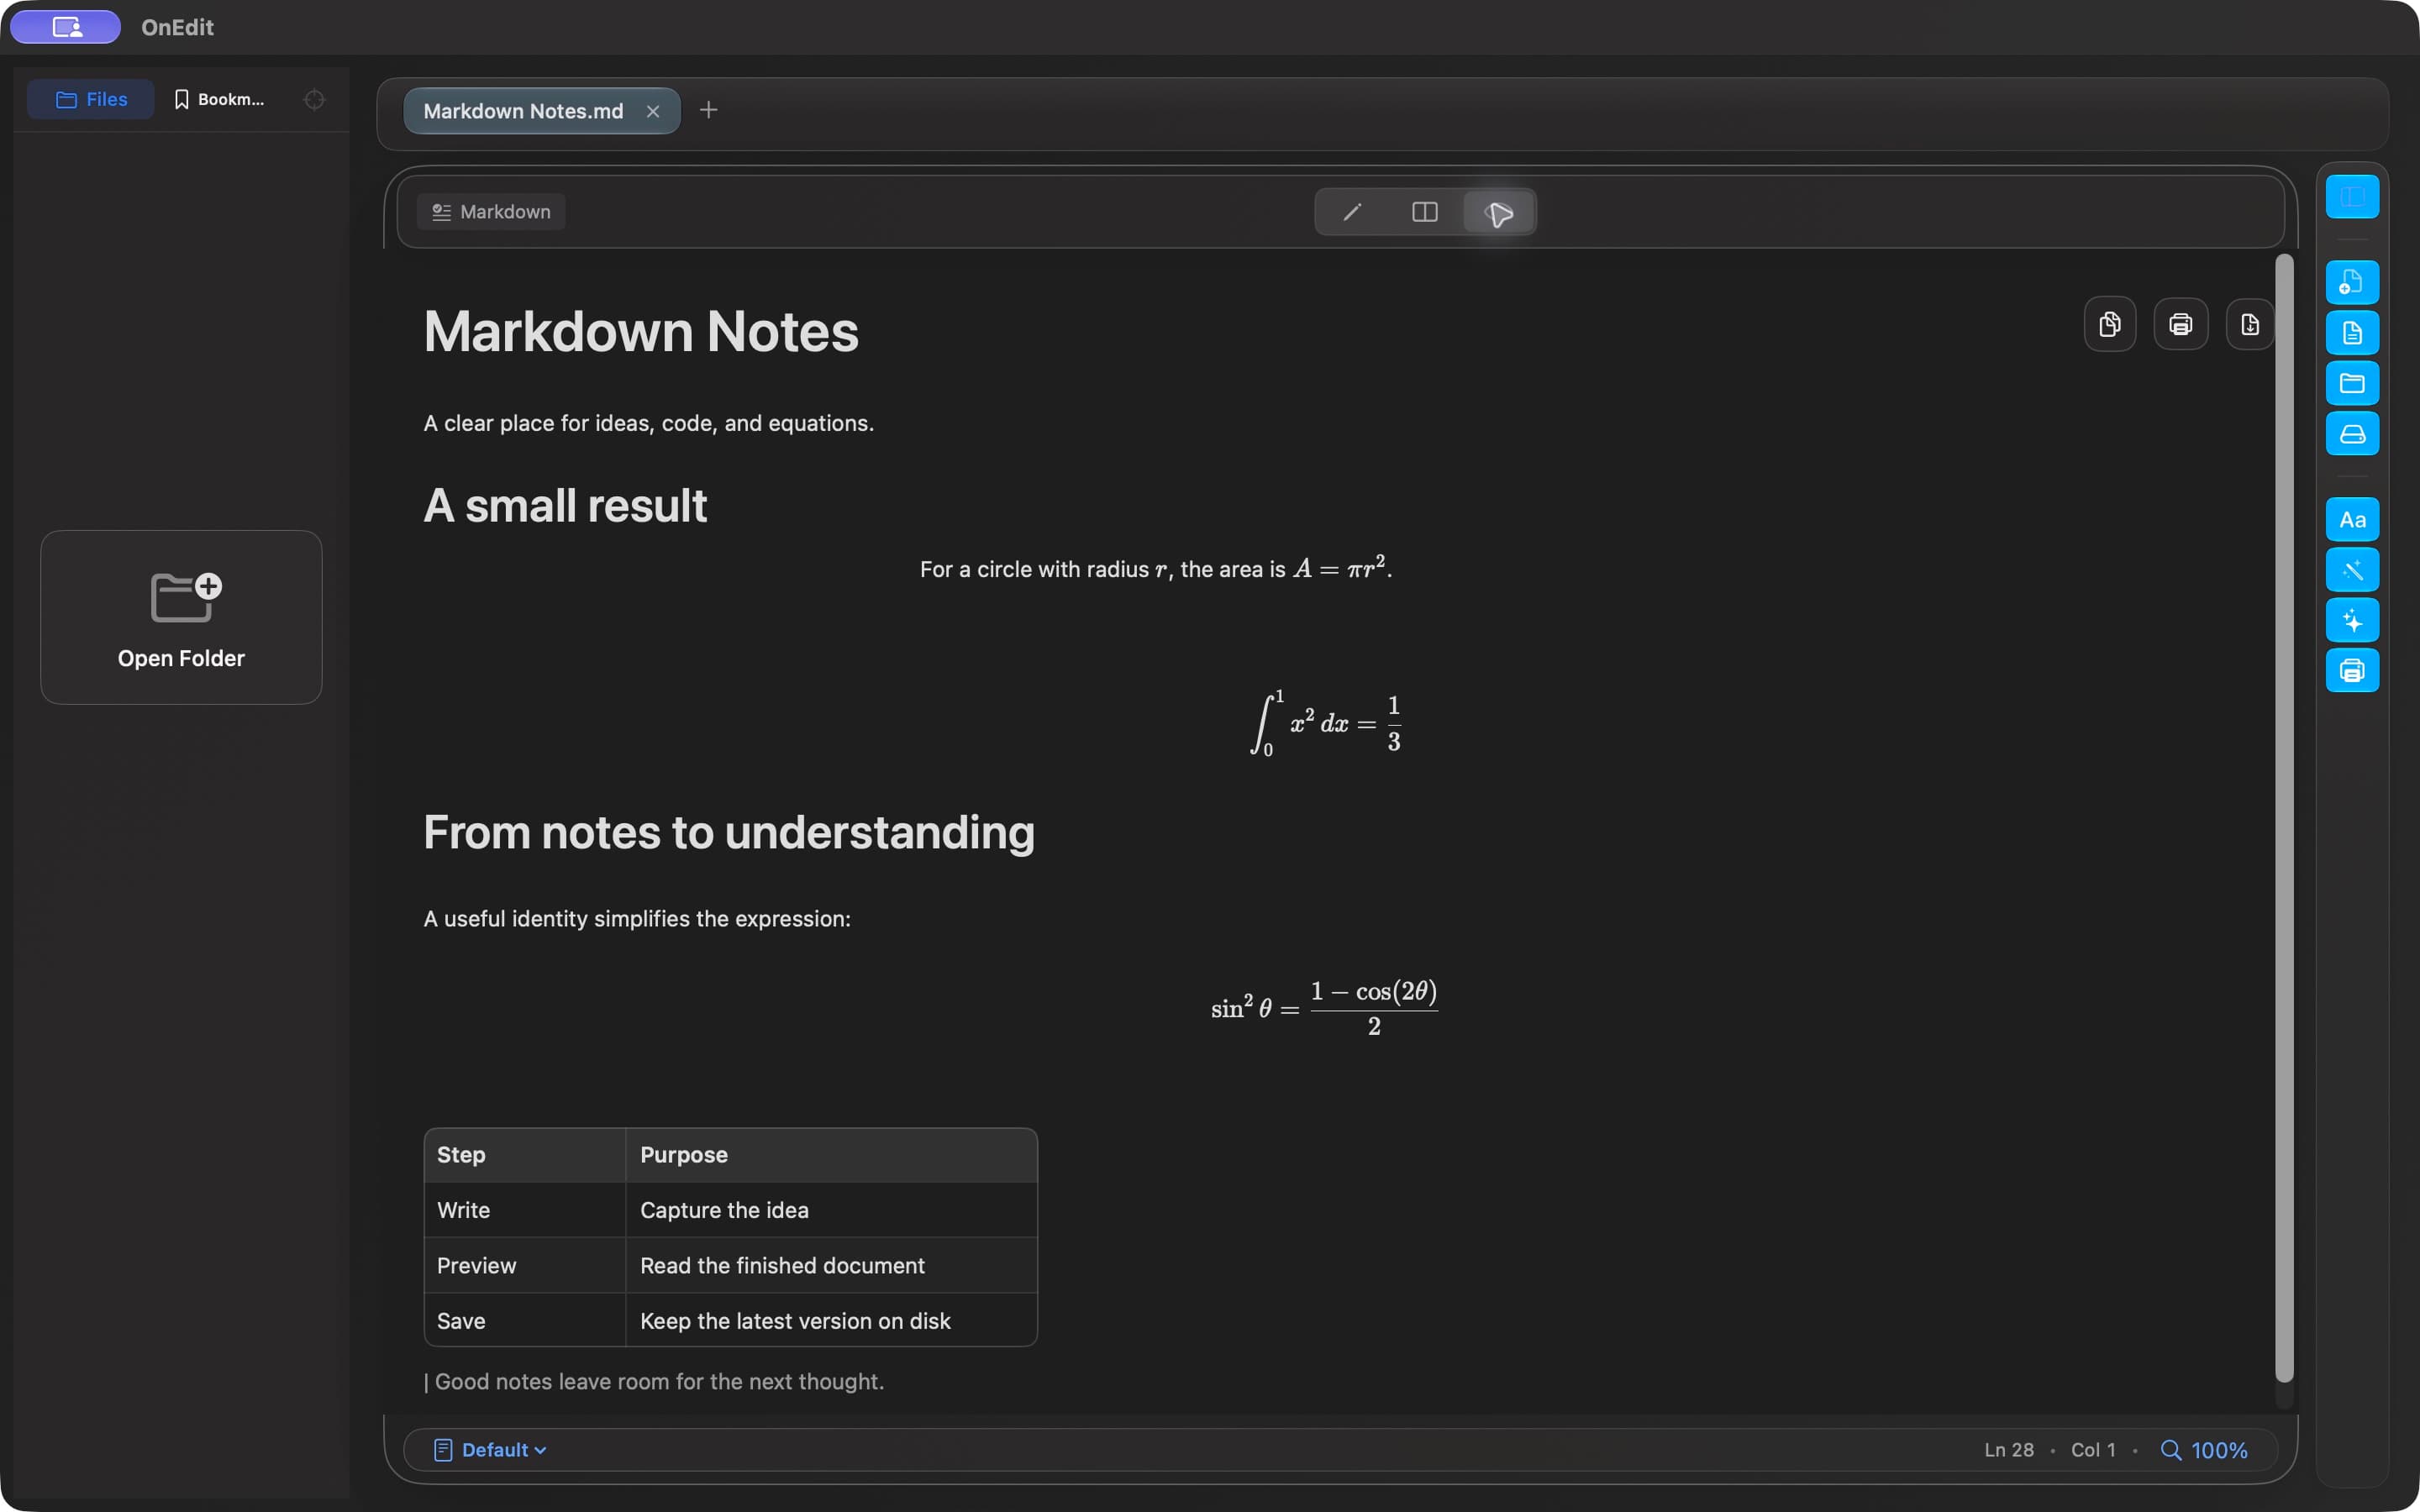Click the blue printer button in the right sidebar
2420x1512 pixels.
click(2352, 671)
